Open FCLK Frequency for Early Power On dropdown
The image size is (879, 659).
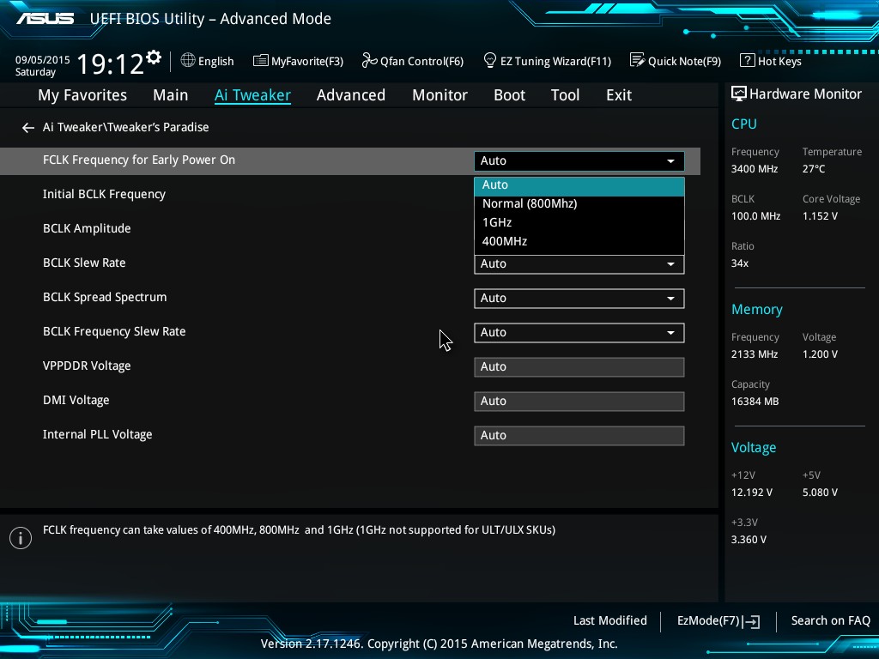[579, 160]
